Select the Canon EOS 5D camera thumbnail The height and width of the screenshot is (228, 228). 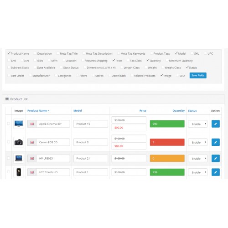coord(19,142)
